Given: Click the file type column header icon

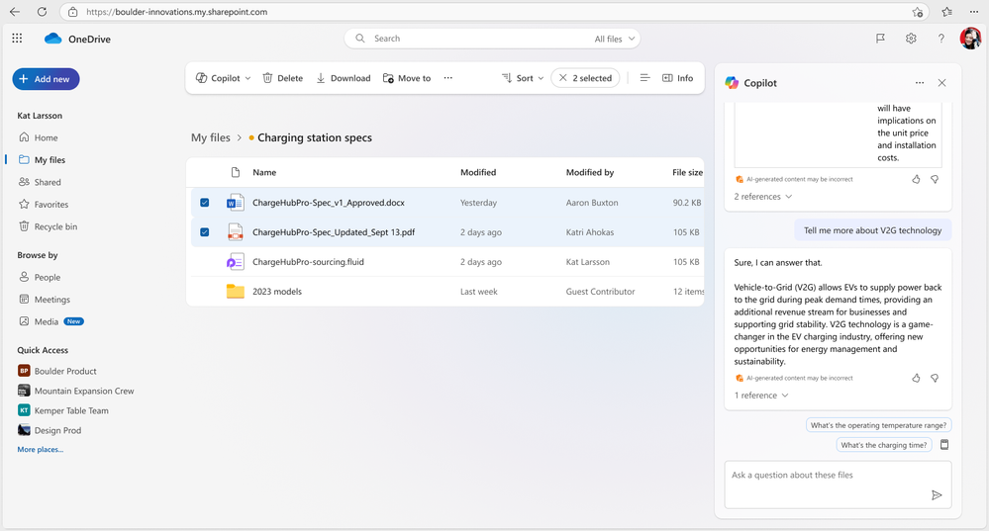Looking at the screenshot, I should tap(236, 173).
